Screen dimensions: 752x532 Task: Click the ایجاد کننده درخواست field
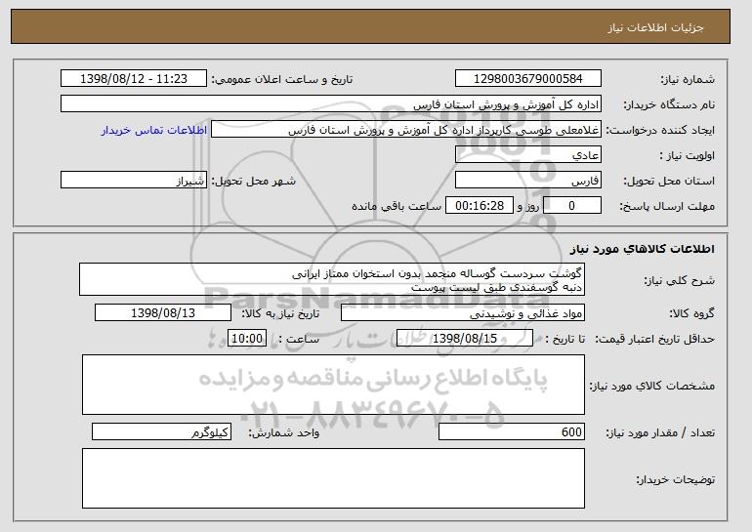pyautogui.click(x=406, y=130)
